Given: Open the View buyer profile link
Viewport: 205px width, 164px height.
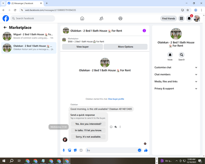Looking at the screenshot, I should point(116,99).
